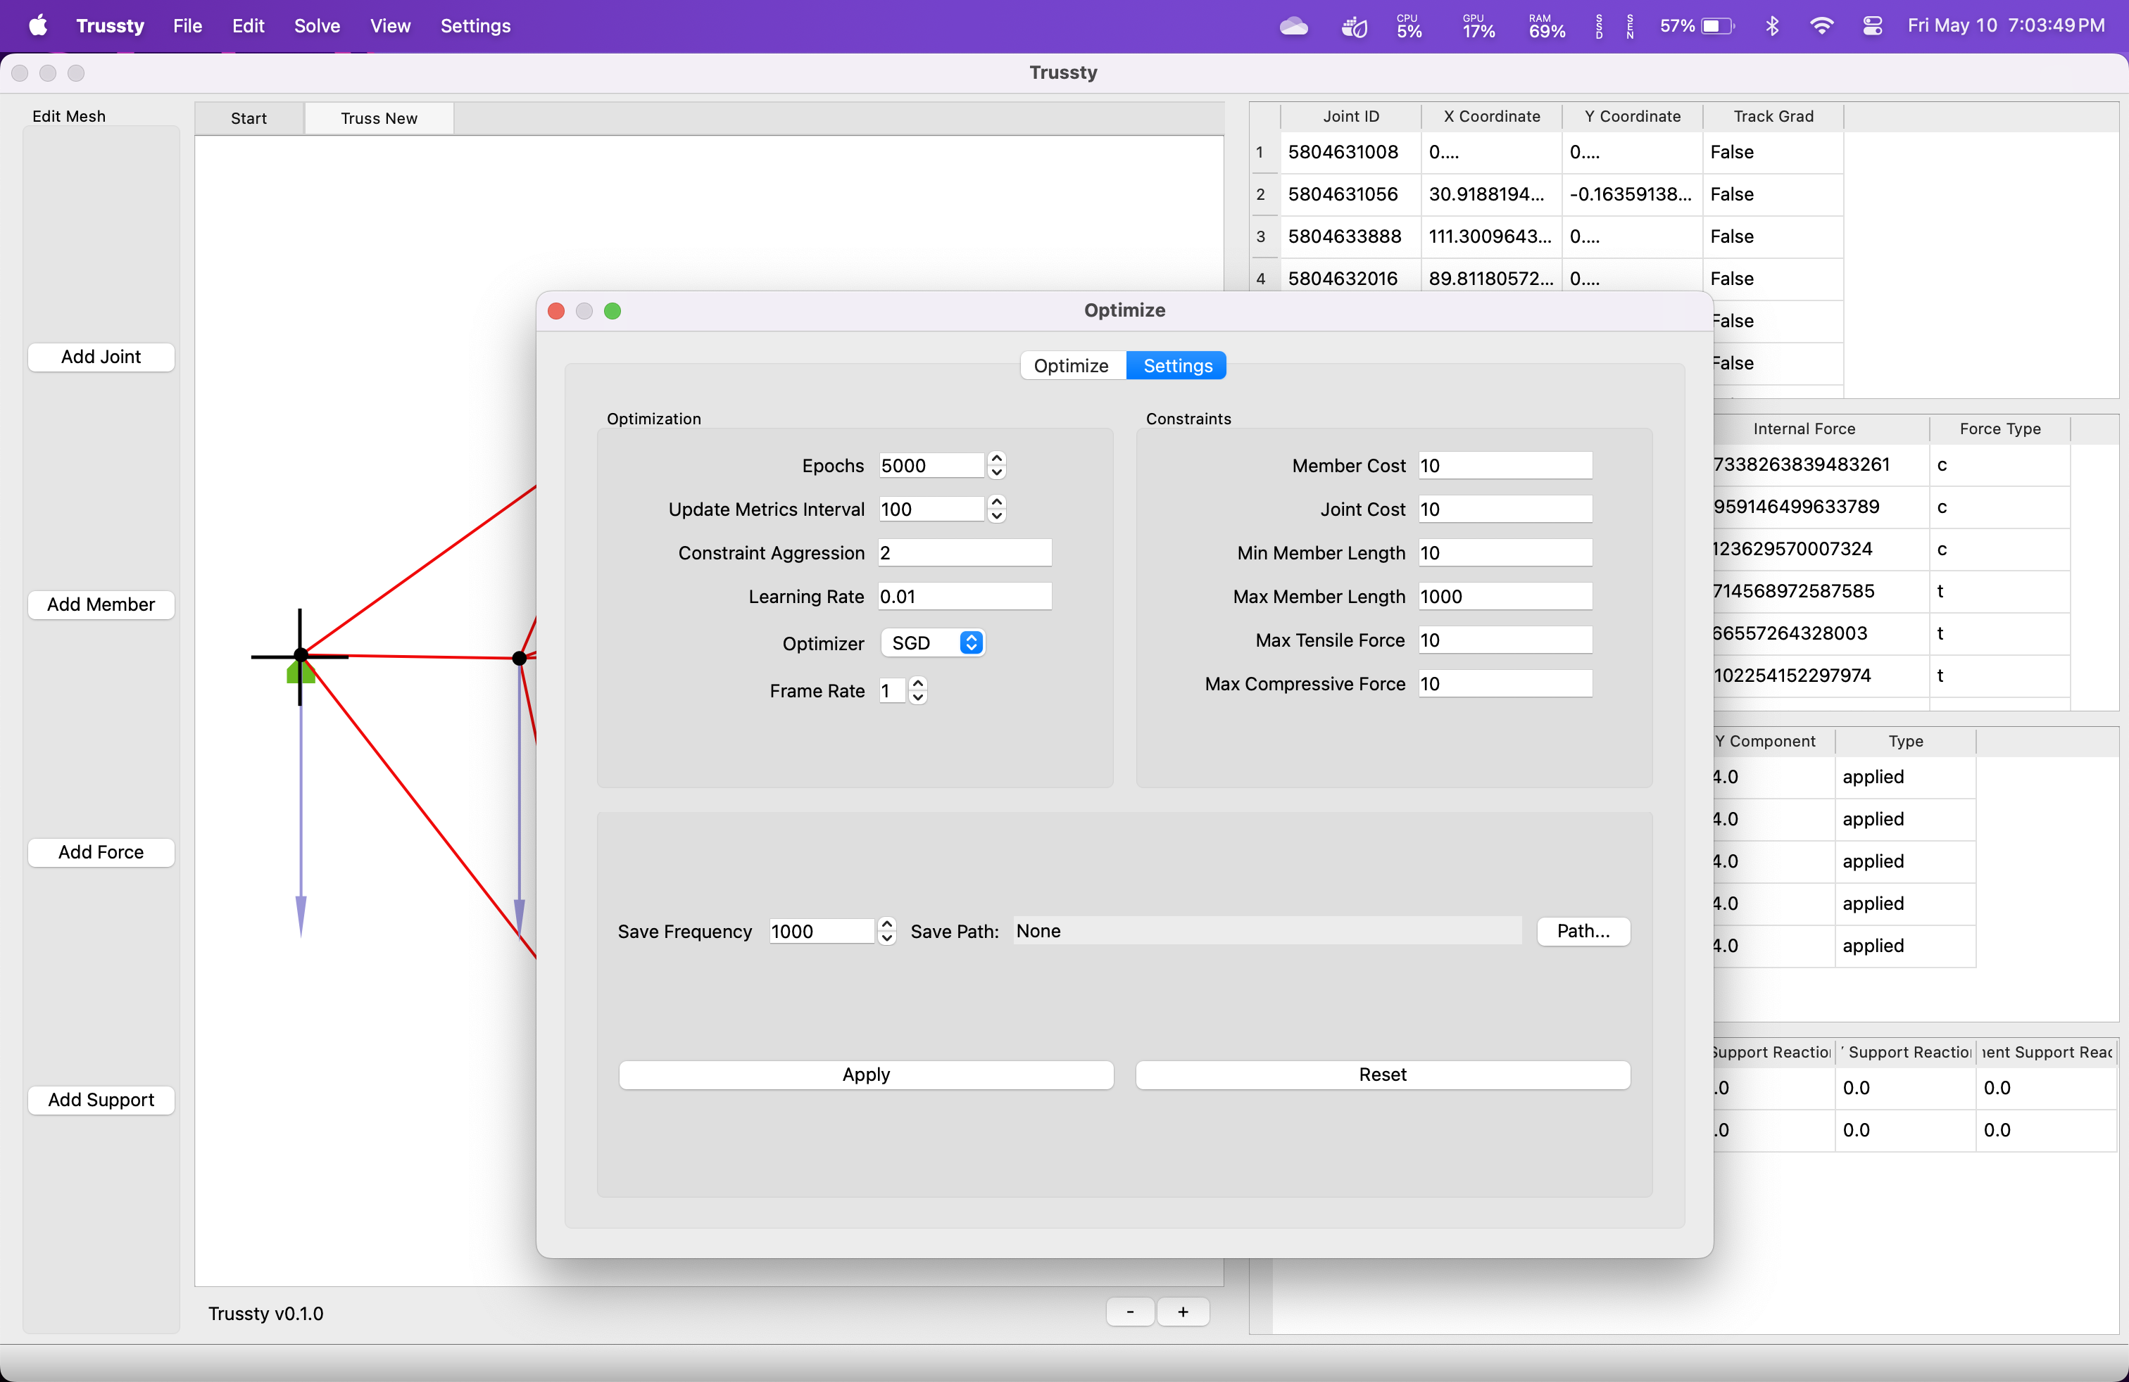Click the Joint Cost field
Screen dimensions: 2129x1382
click(1505, 509)
